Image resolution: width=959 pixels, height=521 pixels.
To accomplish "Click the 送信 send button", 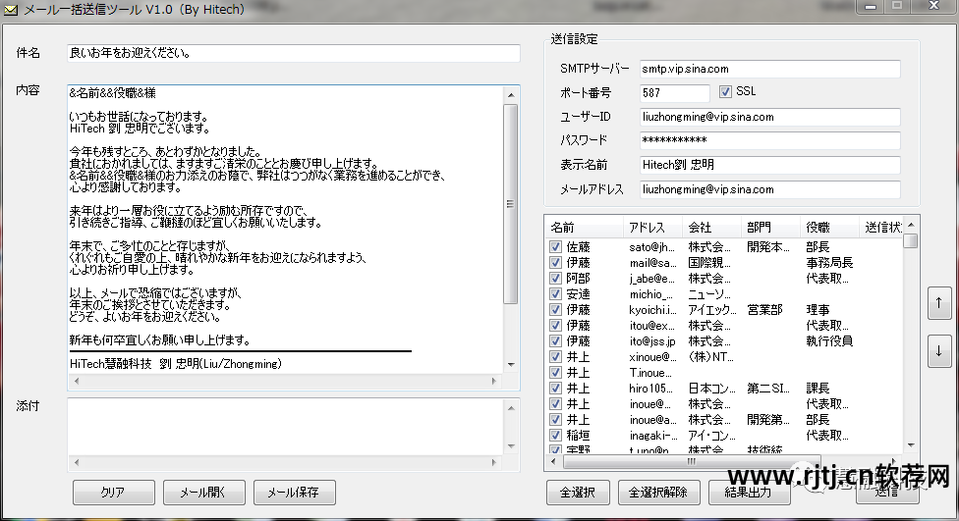I will 887,493.
